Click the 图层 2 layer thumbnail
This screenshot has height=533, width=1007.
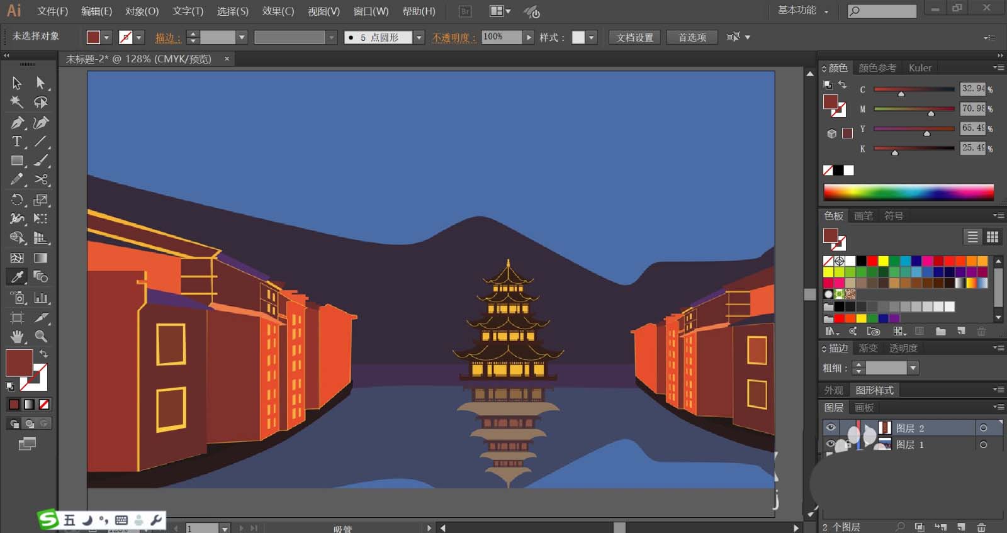[884, 428]
